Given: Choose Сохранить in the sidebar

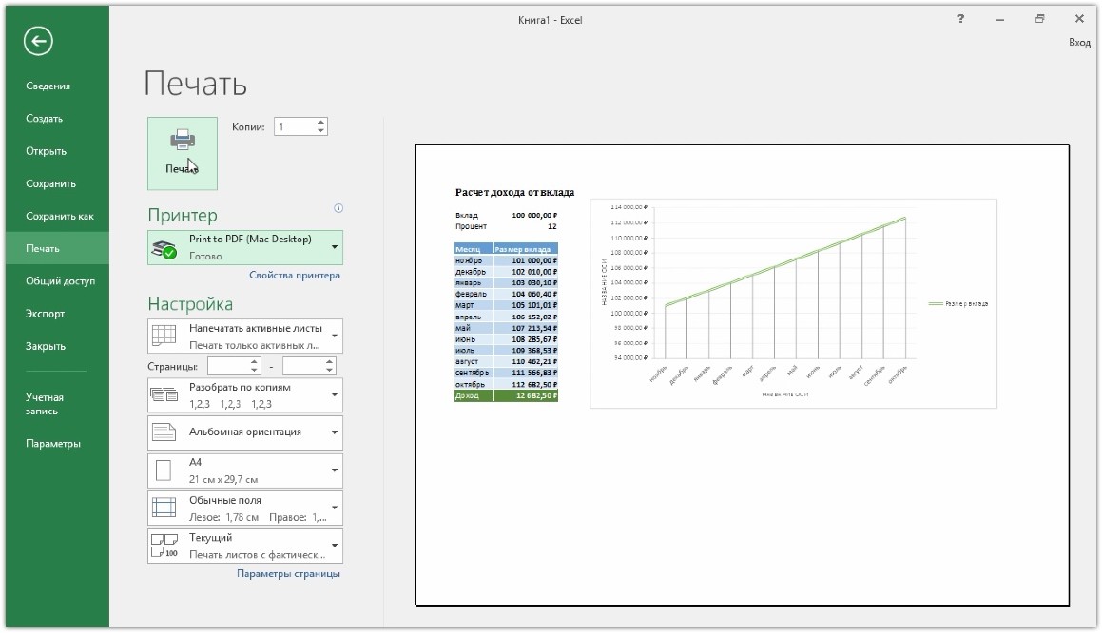Looking at the screenshot, I should point(50,183).
